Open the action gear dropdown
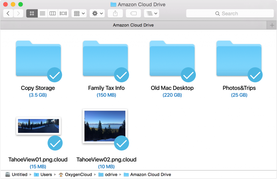Viewport: 277px width, 179px height. coord(97,13)
